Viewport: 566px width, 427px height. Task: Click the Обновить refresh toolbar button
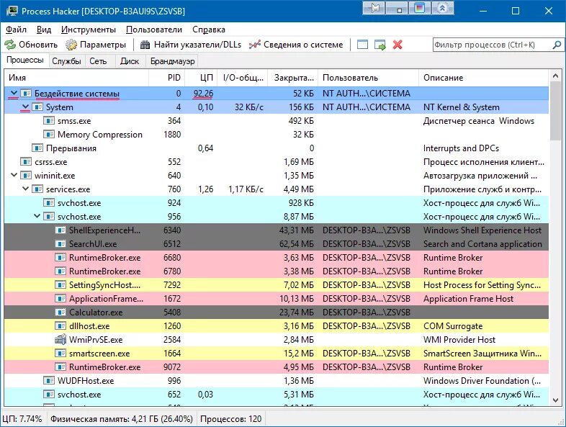[x=31, y=45]
